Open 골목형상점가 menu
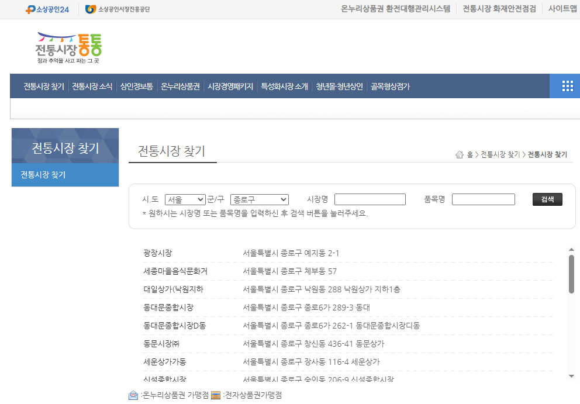This screenshot has width=580, height=404. 390,86
